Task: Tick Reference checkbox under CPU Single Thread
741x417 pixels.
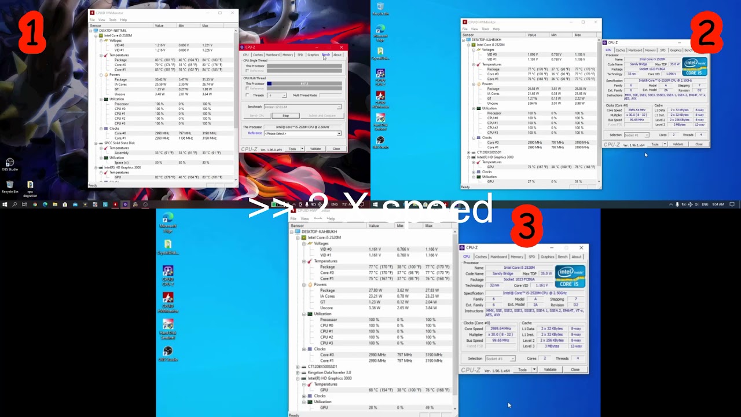Action: coord(248,71)
